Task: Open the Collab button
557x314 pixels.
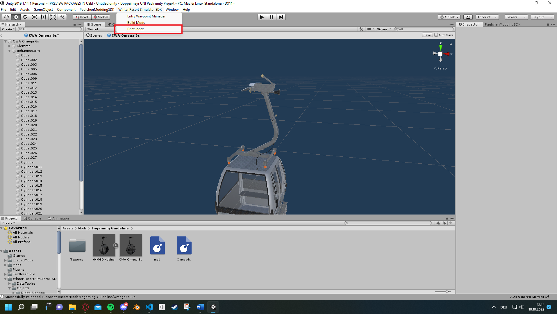Action: pos(449,17)
